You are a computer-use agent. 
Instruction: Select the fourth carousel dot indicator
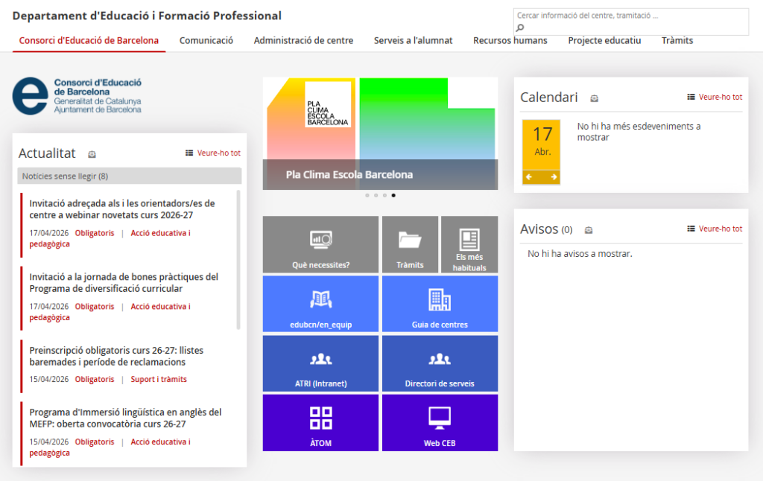(x=393, y=196)
